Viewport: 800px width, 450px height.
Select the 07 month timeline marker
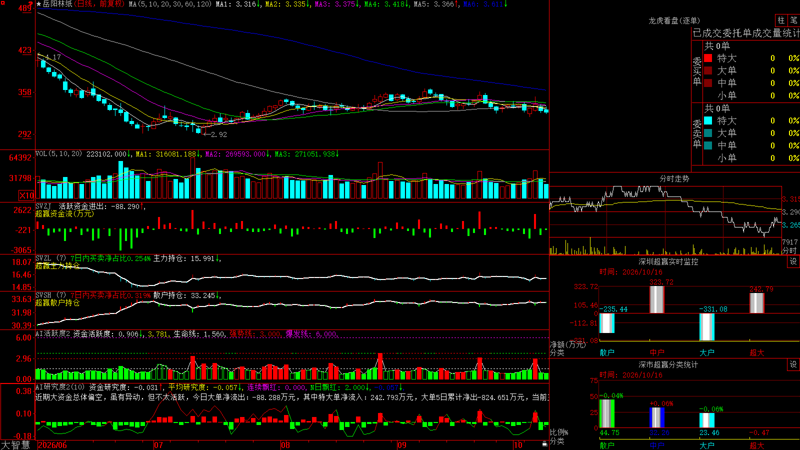click(158, 445)
